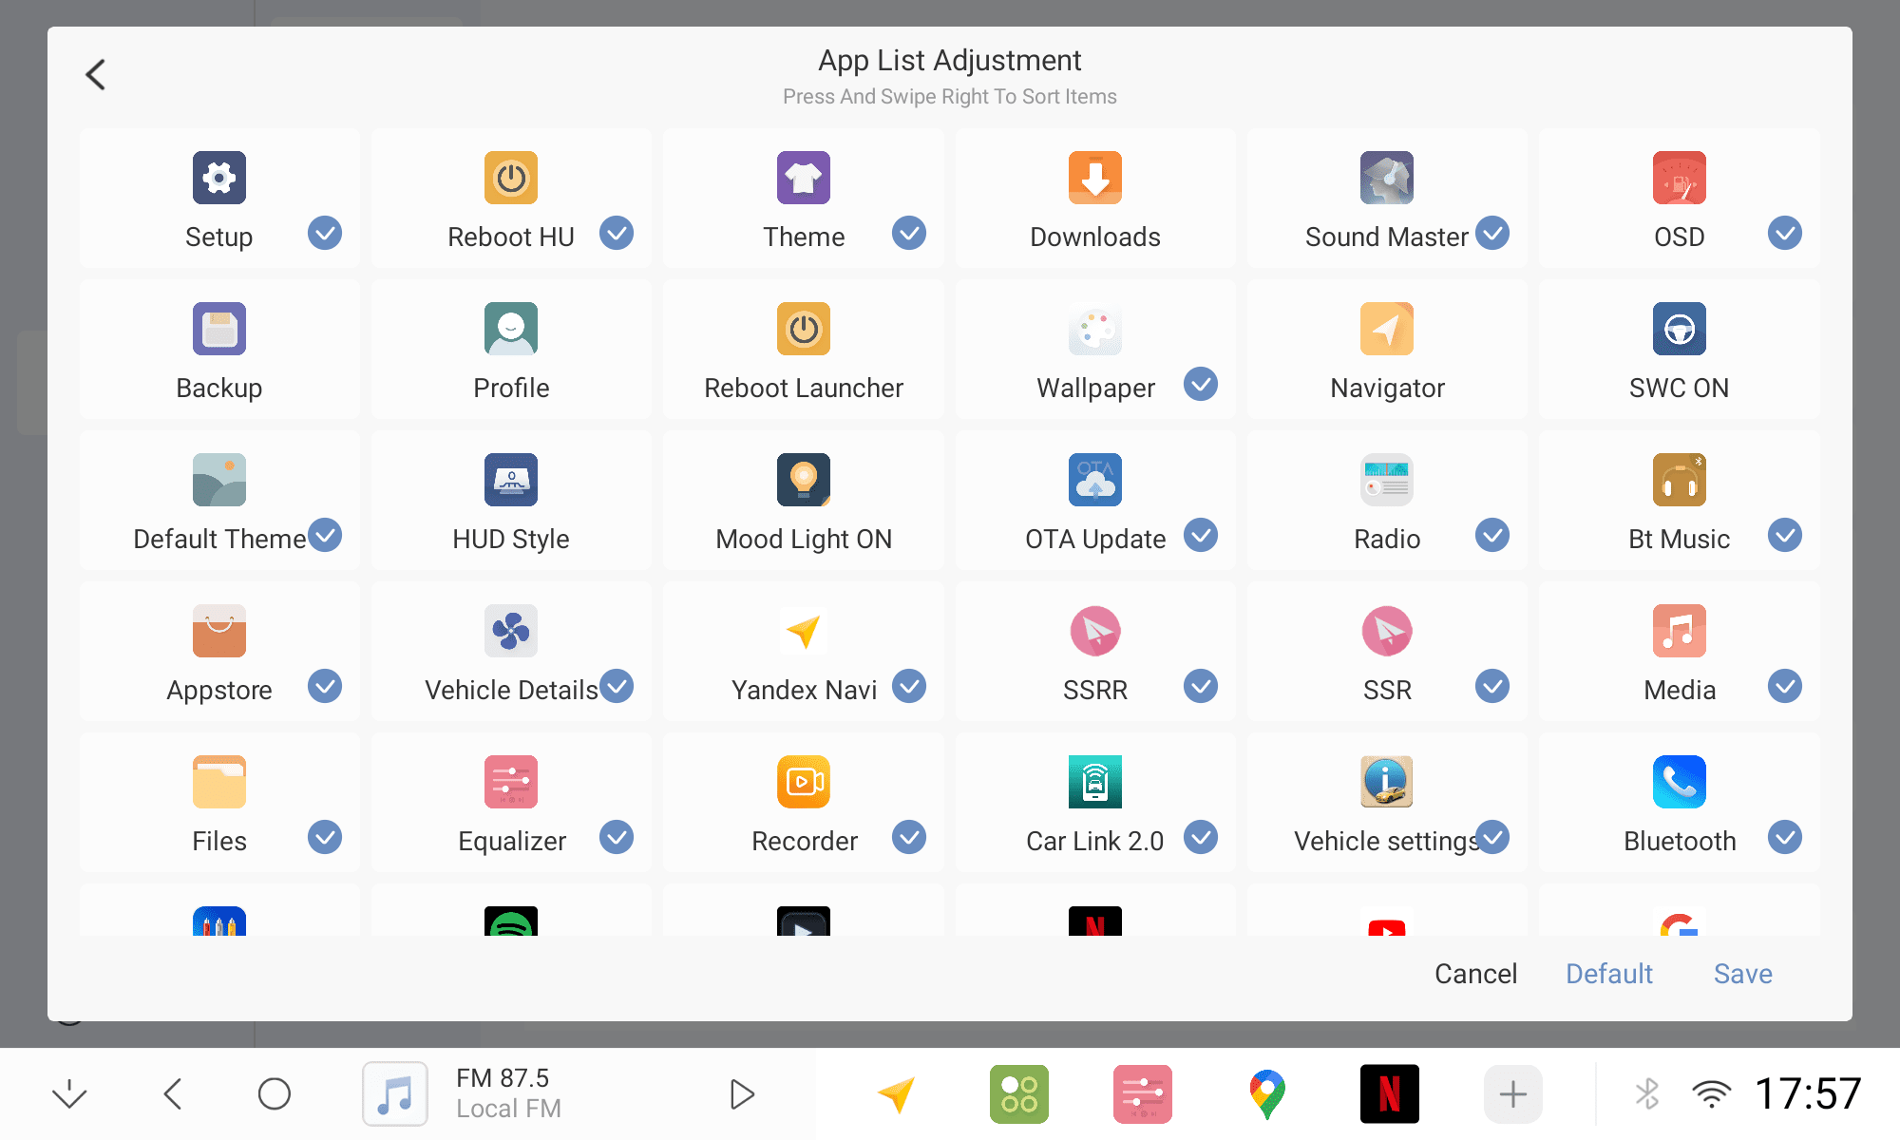The image size is (1900, 1140).
Task: Save the app list adjustment
Action: tap(1742, 974)
